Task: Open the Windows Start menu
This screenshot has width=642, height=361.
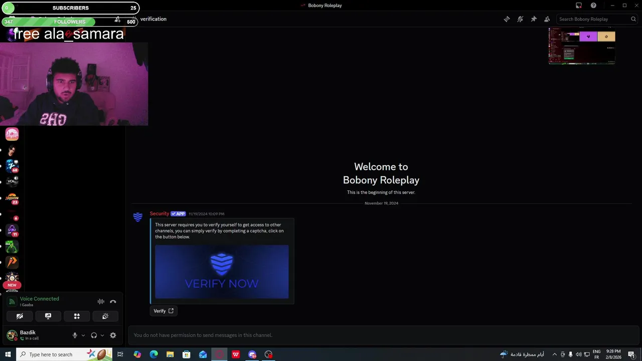Action: [8, 354]
